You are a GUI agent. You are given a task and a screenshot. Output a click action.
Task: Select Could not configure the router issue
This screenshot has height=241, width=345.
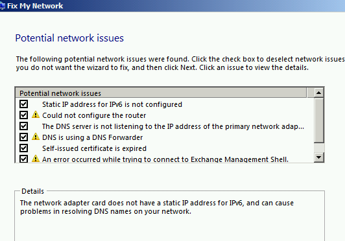[x=94, y=115]
